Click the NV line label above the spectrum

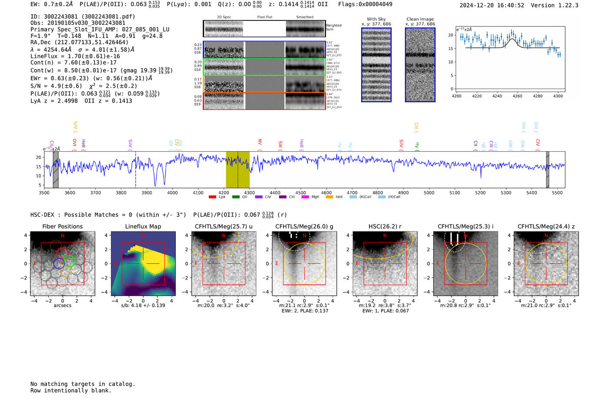(260, 142)
